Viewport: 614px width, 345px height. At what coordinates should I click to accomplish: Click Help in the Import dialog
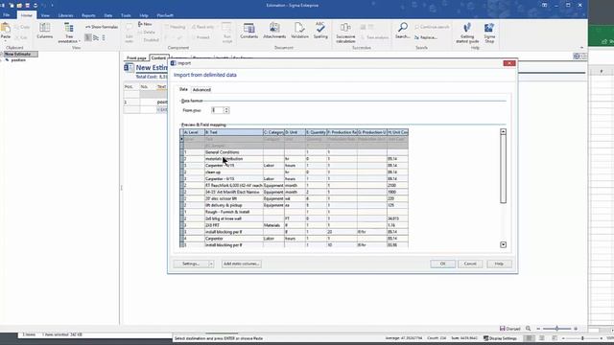(499, 264)
